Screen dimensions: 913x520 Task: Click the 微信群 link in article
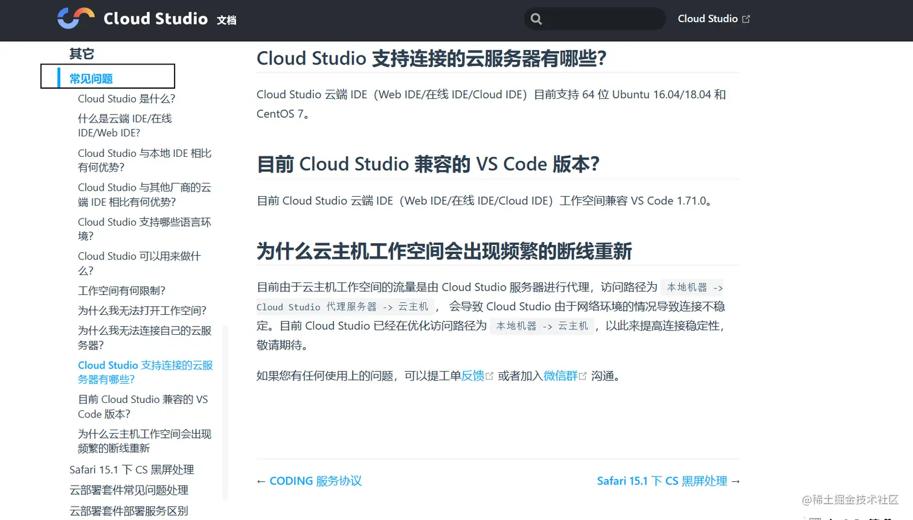pos(560,376)
